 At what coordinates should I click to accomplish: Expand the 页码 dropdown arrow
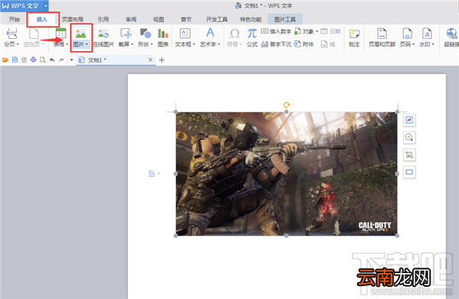click(413, 44)
